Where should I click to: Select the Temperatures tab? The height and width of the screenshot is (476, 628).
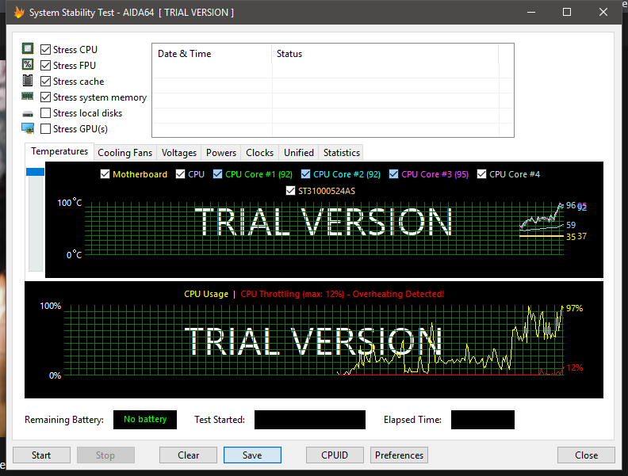tap(59, 151)
